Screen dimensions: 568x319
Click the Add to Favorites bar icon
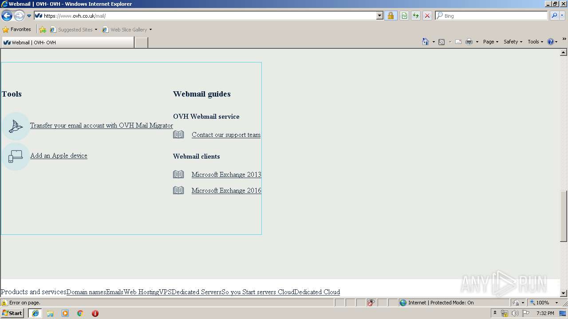[x=43, y=30]
